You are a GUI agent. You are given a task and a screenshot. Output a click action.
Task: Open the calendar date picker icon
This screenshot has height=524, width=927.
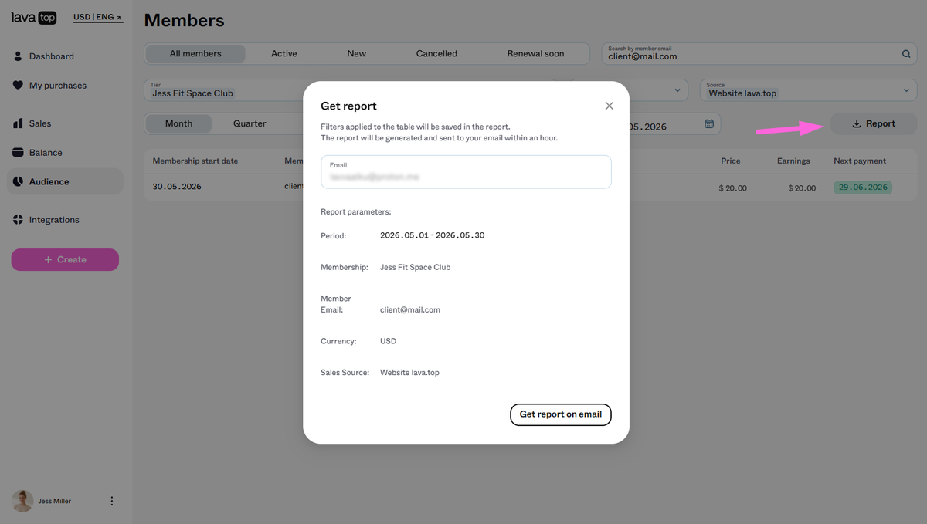709,123
